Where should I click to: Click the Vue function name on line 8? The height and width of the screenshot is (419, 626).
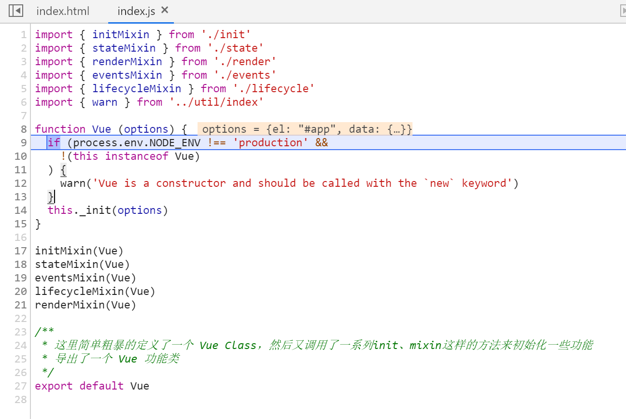(101, 129)
